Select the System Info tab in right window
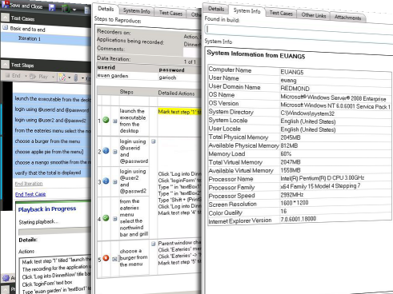This screenshot has width=393, height=294. coord(247,11)
